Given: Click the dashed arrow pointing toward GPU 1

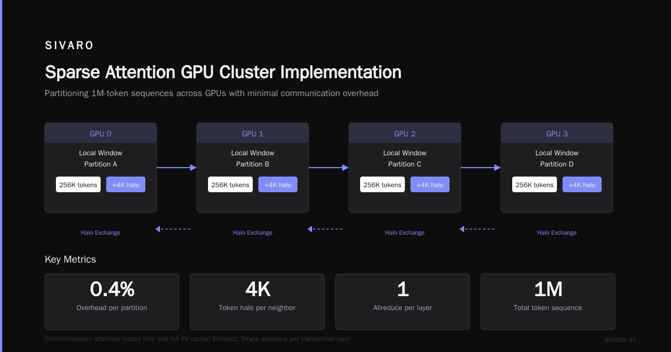Looking at the screenshot, I should pyautogui.click(x=325, y=229).
